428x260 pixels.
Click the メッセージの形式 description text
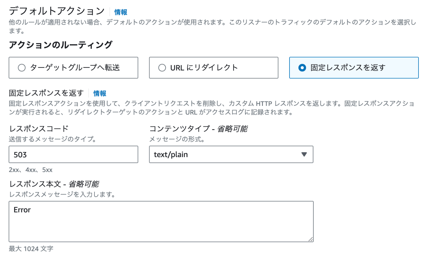177,140
